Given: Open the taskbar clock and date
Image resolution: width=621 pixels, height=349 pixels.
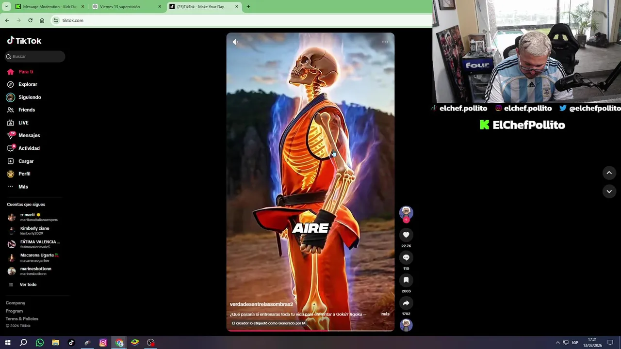Looking at the screenshot, I should tap(592, 343).
